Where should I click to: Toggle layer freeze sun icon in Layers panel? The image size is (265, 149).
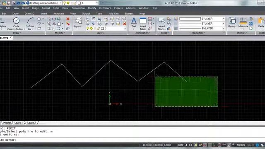(91, 29)
